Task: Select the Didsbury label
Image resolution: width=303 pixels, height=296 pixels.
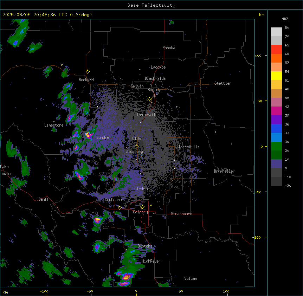Action: click(135, 152)
